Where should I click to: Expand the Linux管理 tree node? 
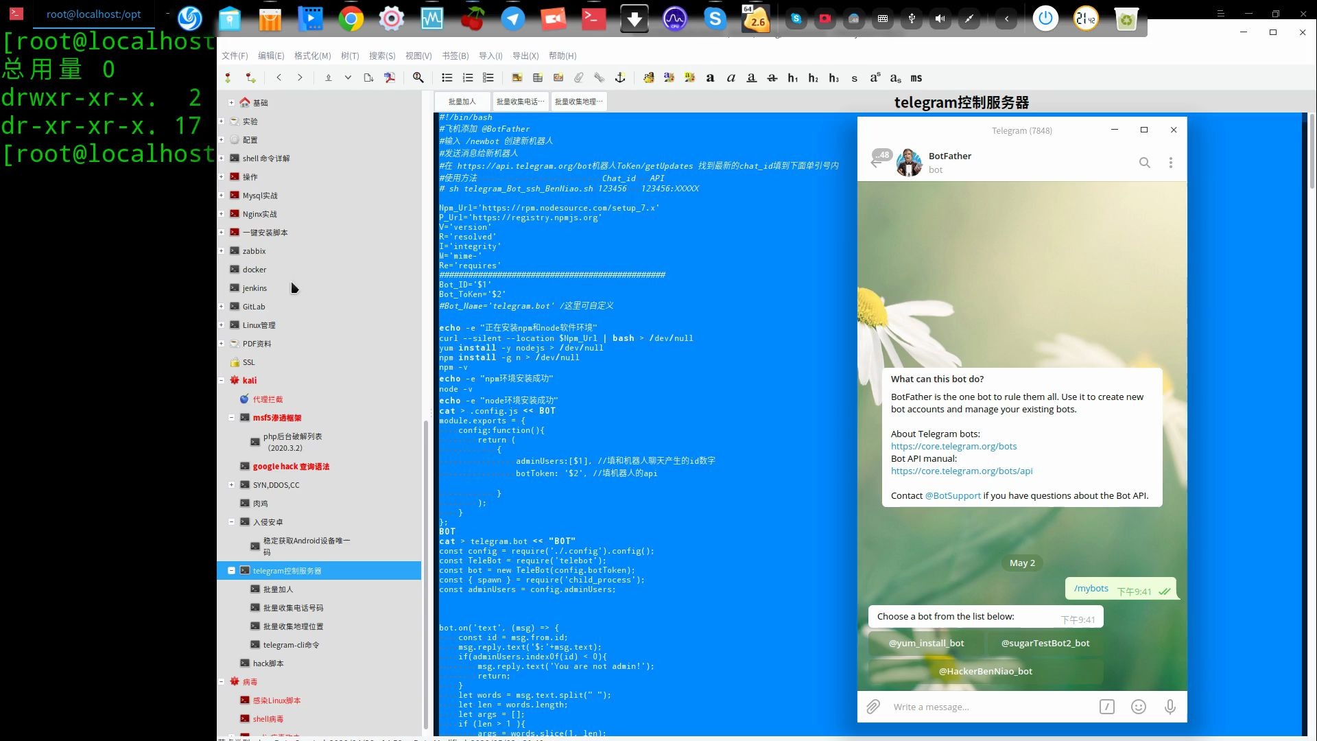(222, 325)
